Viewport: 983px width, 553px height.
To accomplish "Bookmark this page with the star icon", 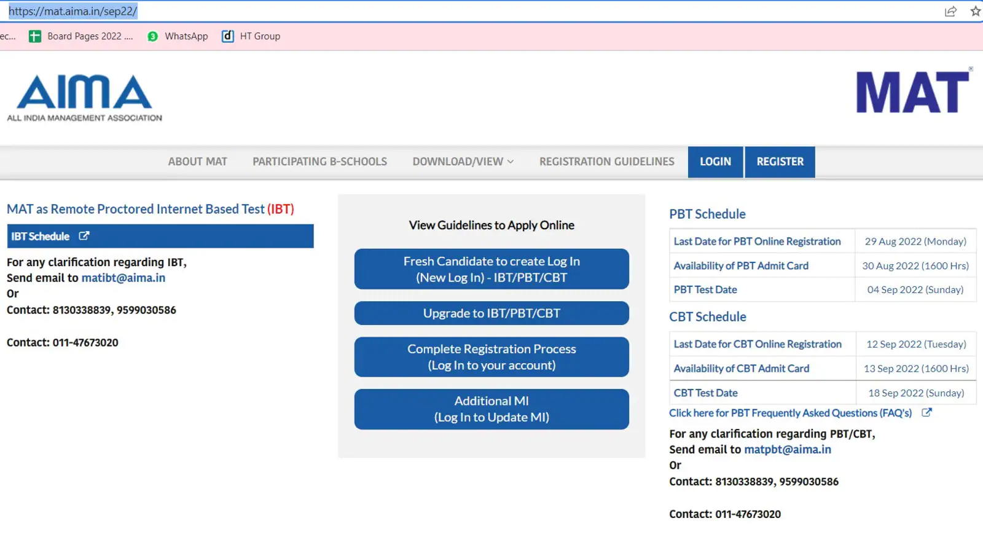I will [x=975, y=11].
